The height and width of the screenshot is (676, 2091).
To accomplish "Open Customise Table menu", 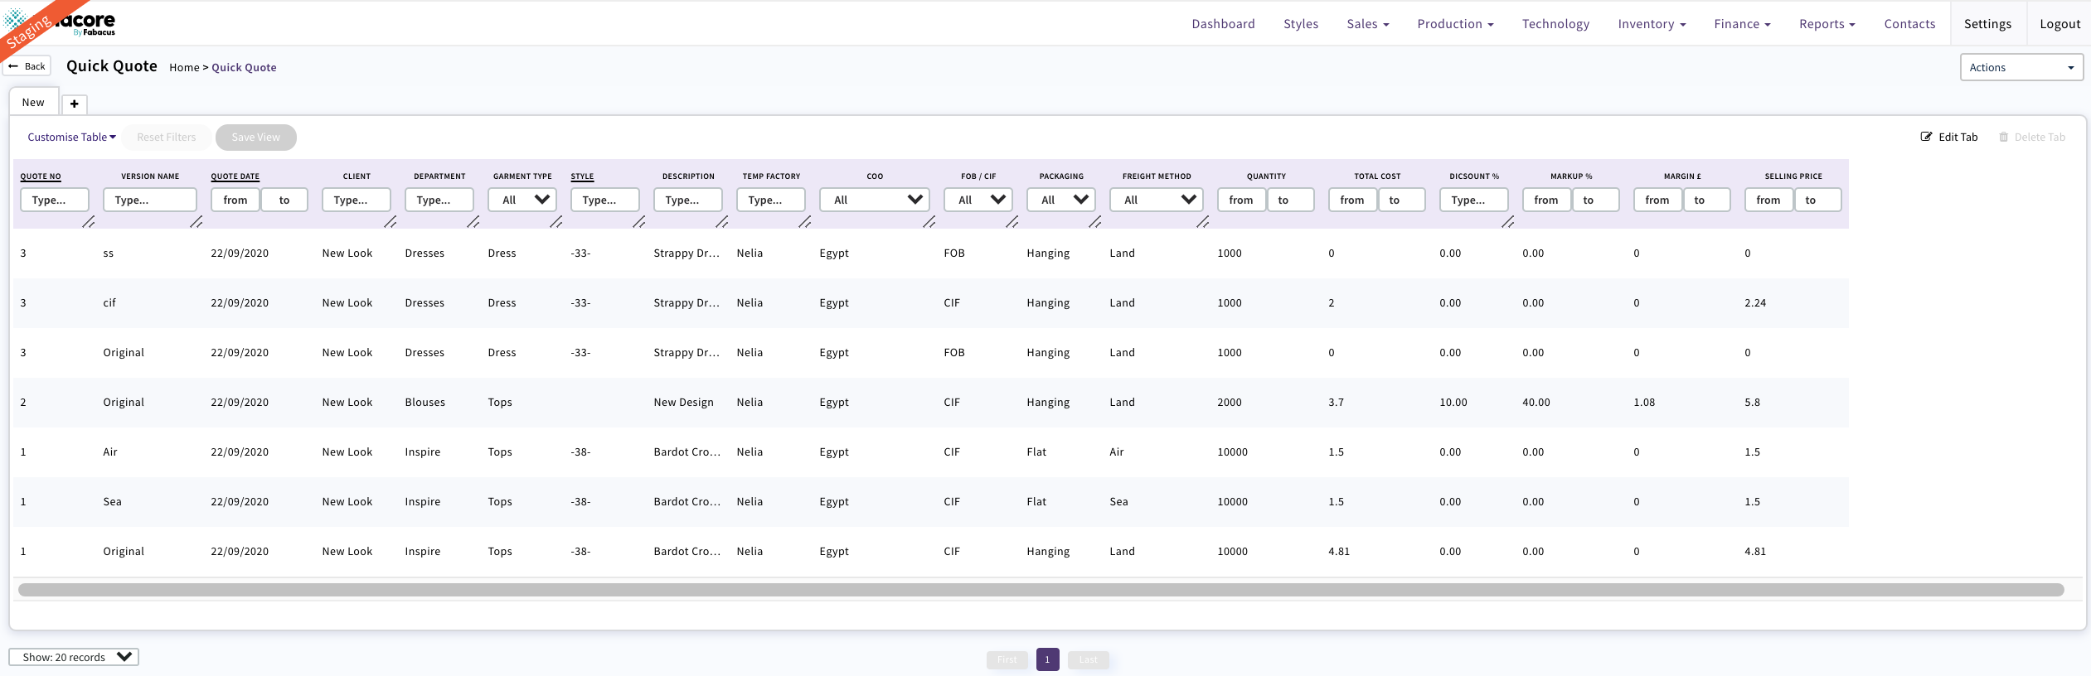I will point(71,137).
